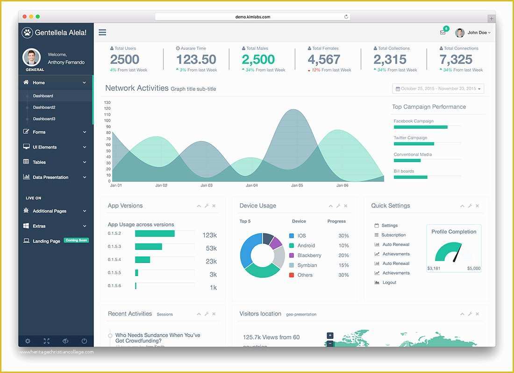This screenshot has width=514, height=373.
Task: Open the John Doe account dropdown
Action: pos(476,32)
